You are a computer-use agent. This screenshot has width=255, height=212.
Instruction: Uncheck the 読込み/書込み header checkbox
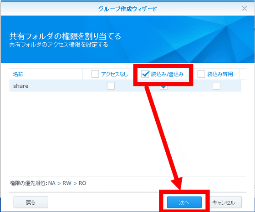click(145, 74)
